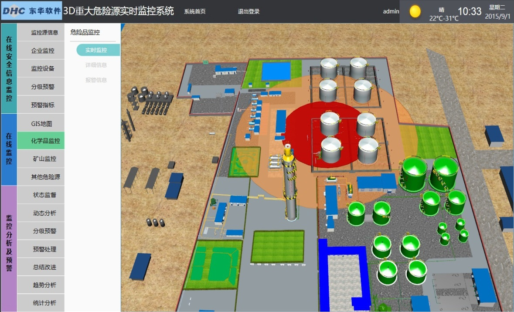Screen dimensions: 514x312
Task: Click the admin user label
Action: (391, 12)
